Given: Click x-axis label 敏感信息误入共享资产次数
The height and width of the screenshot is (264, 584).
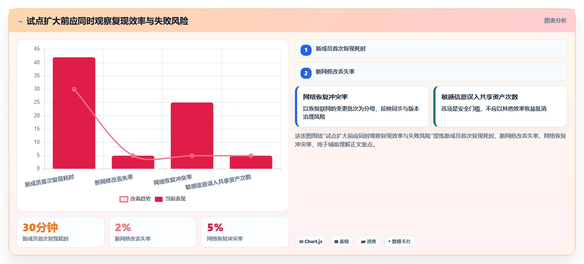Looking at the screenshot, I should (218, 182).
